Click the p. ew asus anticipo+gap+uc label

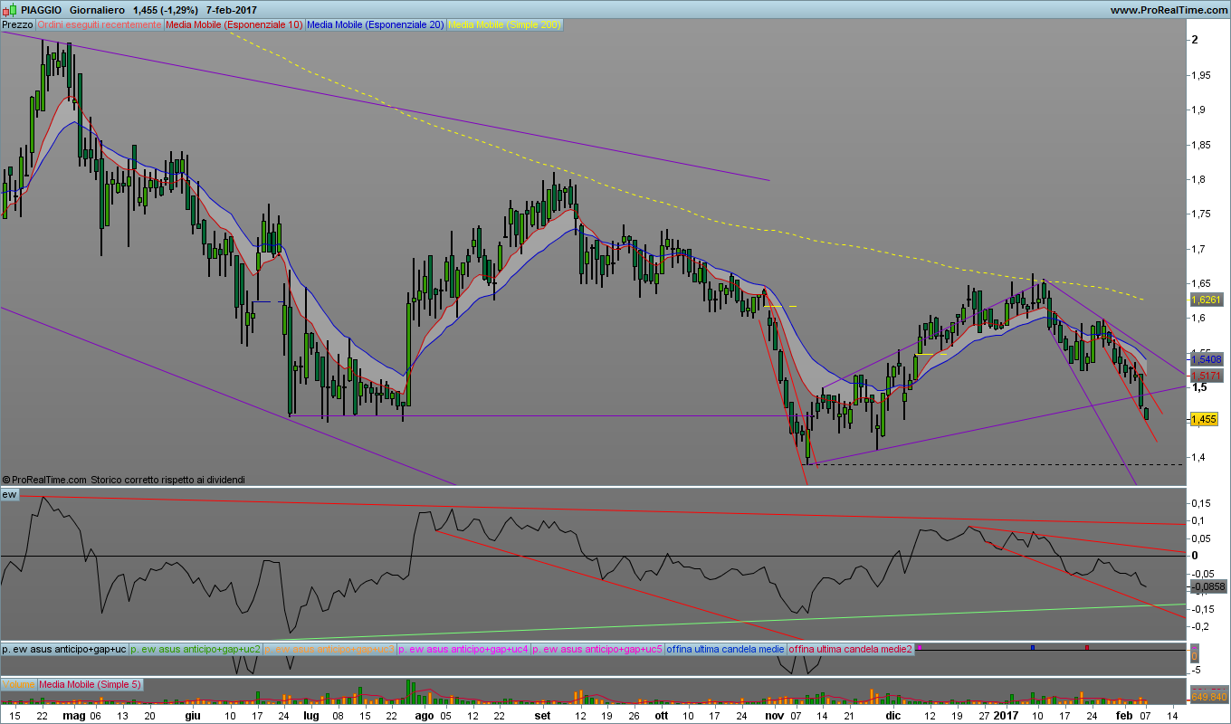coord(64,650)
